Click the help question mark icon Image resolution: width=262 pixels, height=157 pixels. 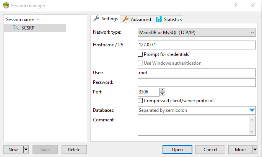click(x=235, y=5)
